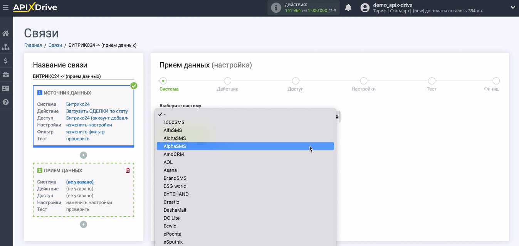This screenshot has height=246, width=519.
Task: Select Creatio from the list
Action: 245,202
